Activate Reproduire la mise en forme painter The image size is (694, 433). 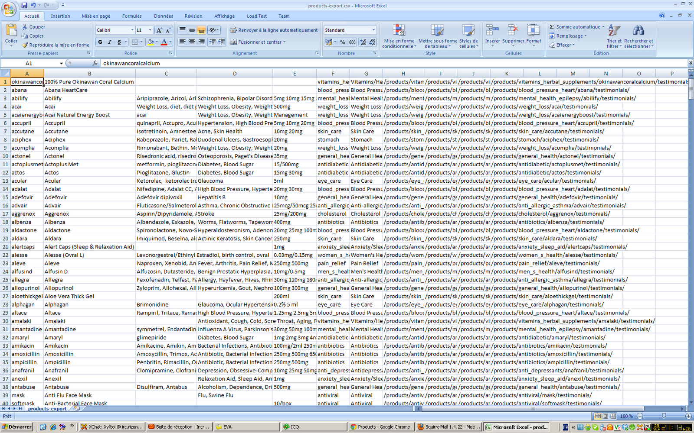coord(56,45)
